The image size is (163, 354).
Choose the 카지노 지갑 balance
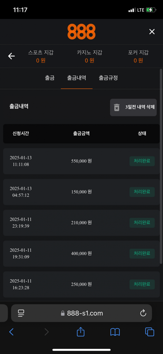(x=89, y=56)
